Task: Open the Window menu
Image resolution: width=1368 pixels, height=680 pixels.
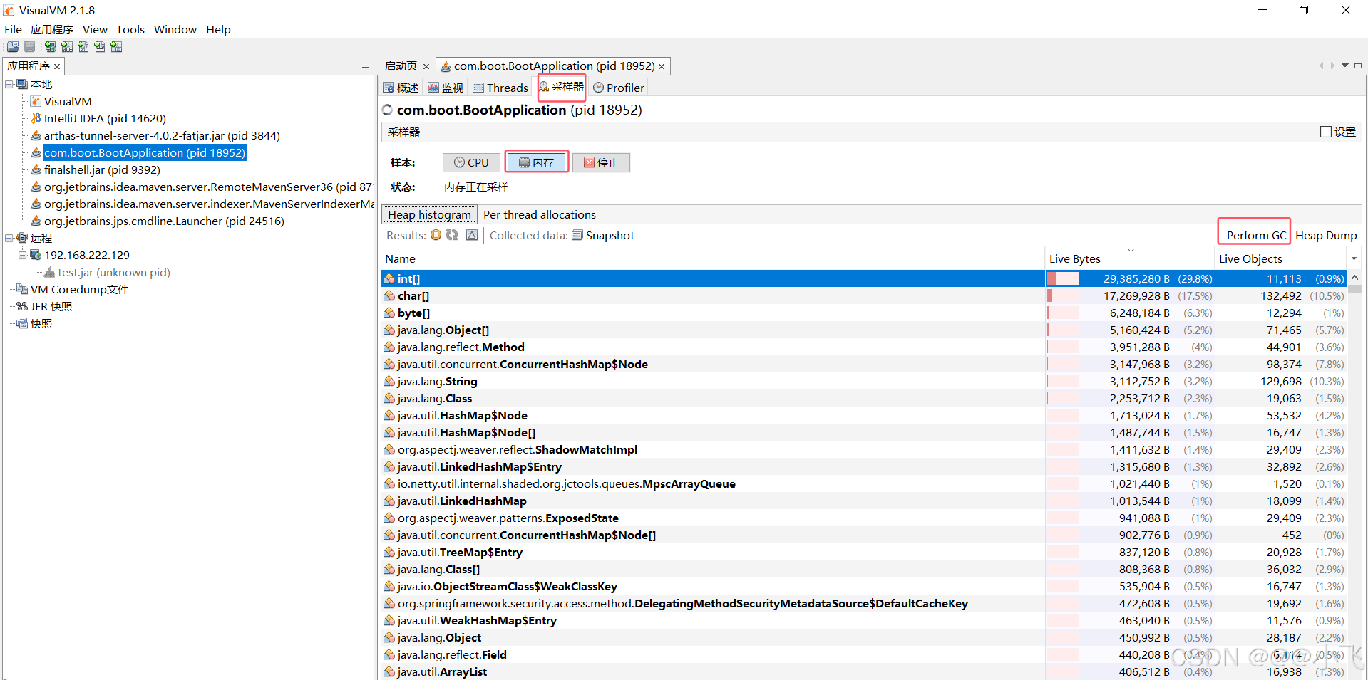Action: (x=175, y=29)
